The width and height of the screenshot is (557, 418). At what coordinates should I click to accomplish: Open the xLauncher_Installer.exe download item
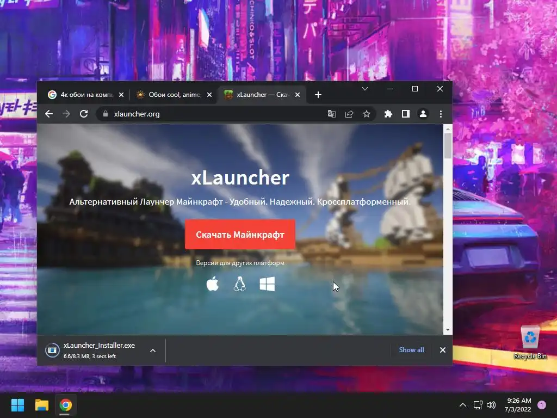click(x=101, y=350)
